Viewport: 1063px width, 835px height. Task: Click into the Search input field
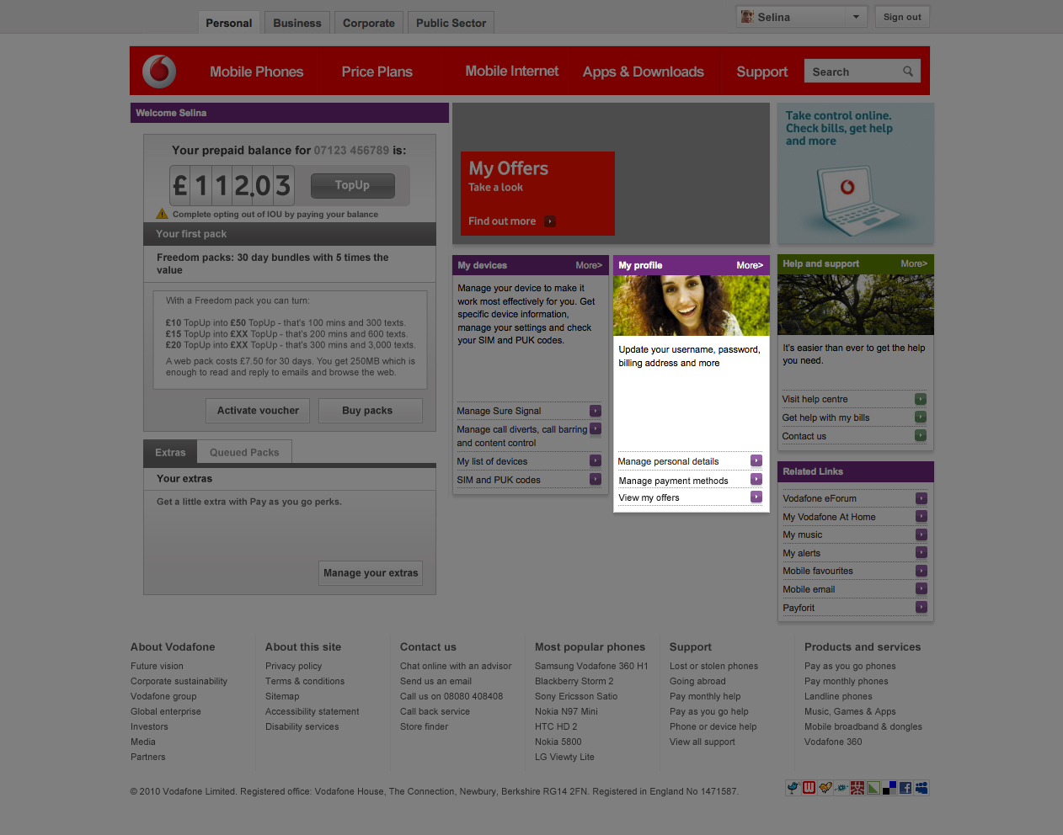coord(852,72)
